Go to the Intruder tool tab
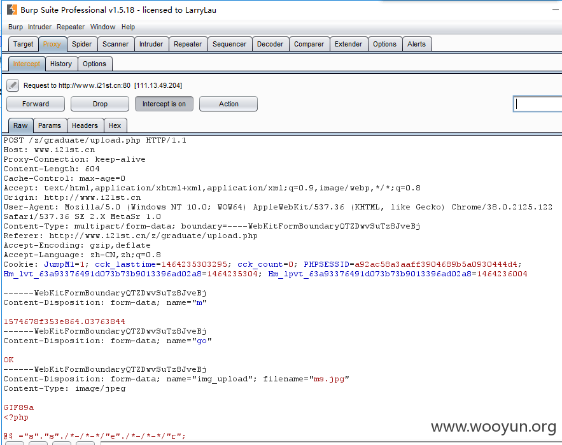Image resolution: width=562 pixels, height=445 pixels. pos(151,44)
